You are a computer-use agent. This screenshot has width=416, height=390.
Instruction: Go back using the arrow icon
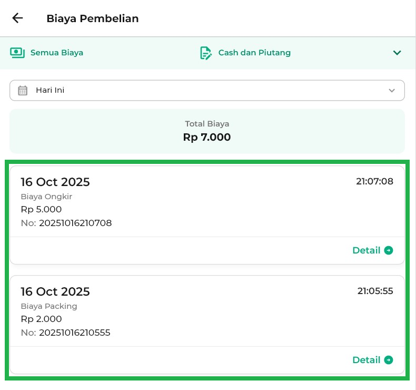pos(17,18)
